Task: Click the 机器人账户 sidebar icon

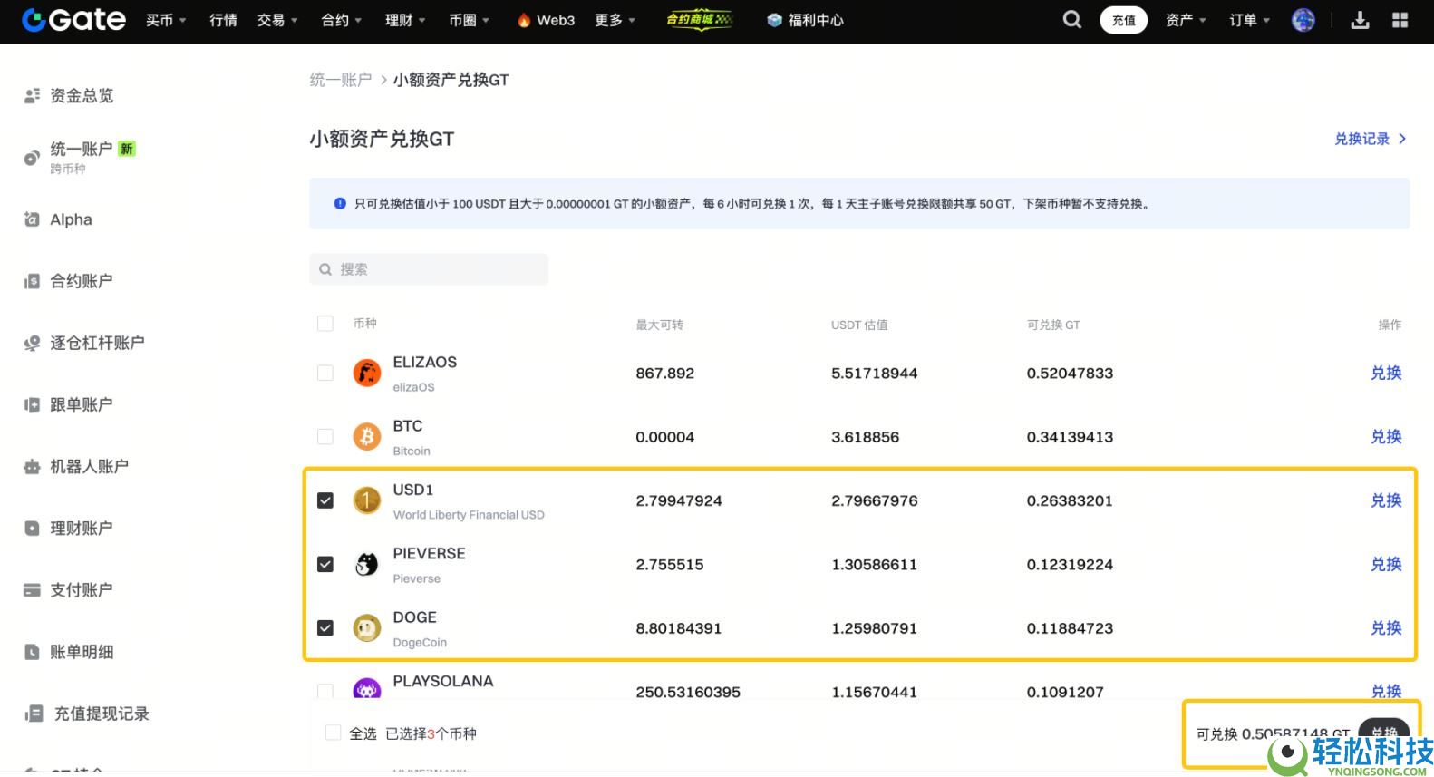Action: (x=32, y=466)
